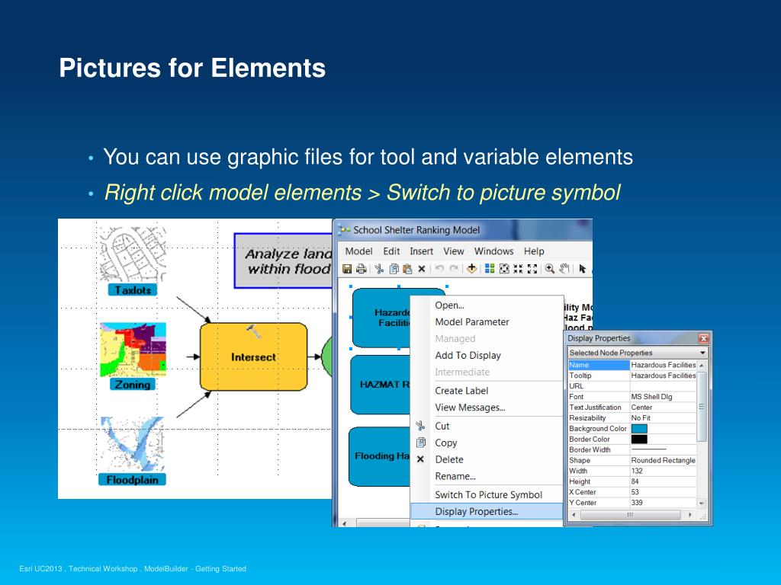
Task: Select the Pan hand tool
Action: click(x=564, y=269)
